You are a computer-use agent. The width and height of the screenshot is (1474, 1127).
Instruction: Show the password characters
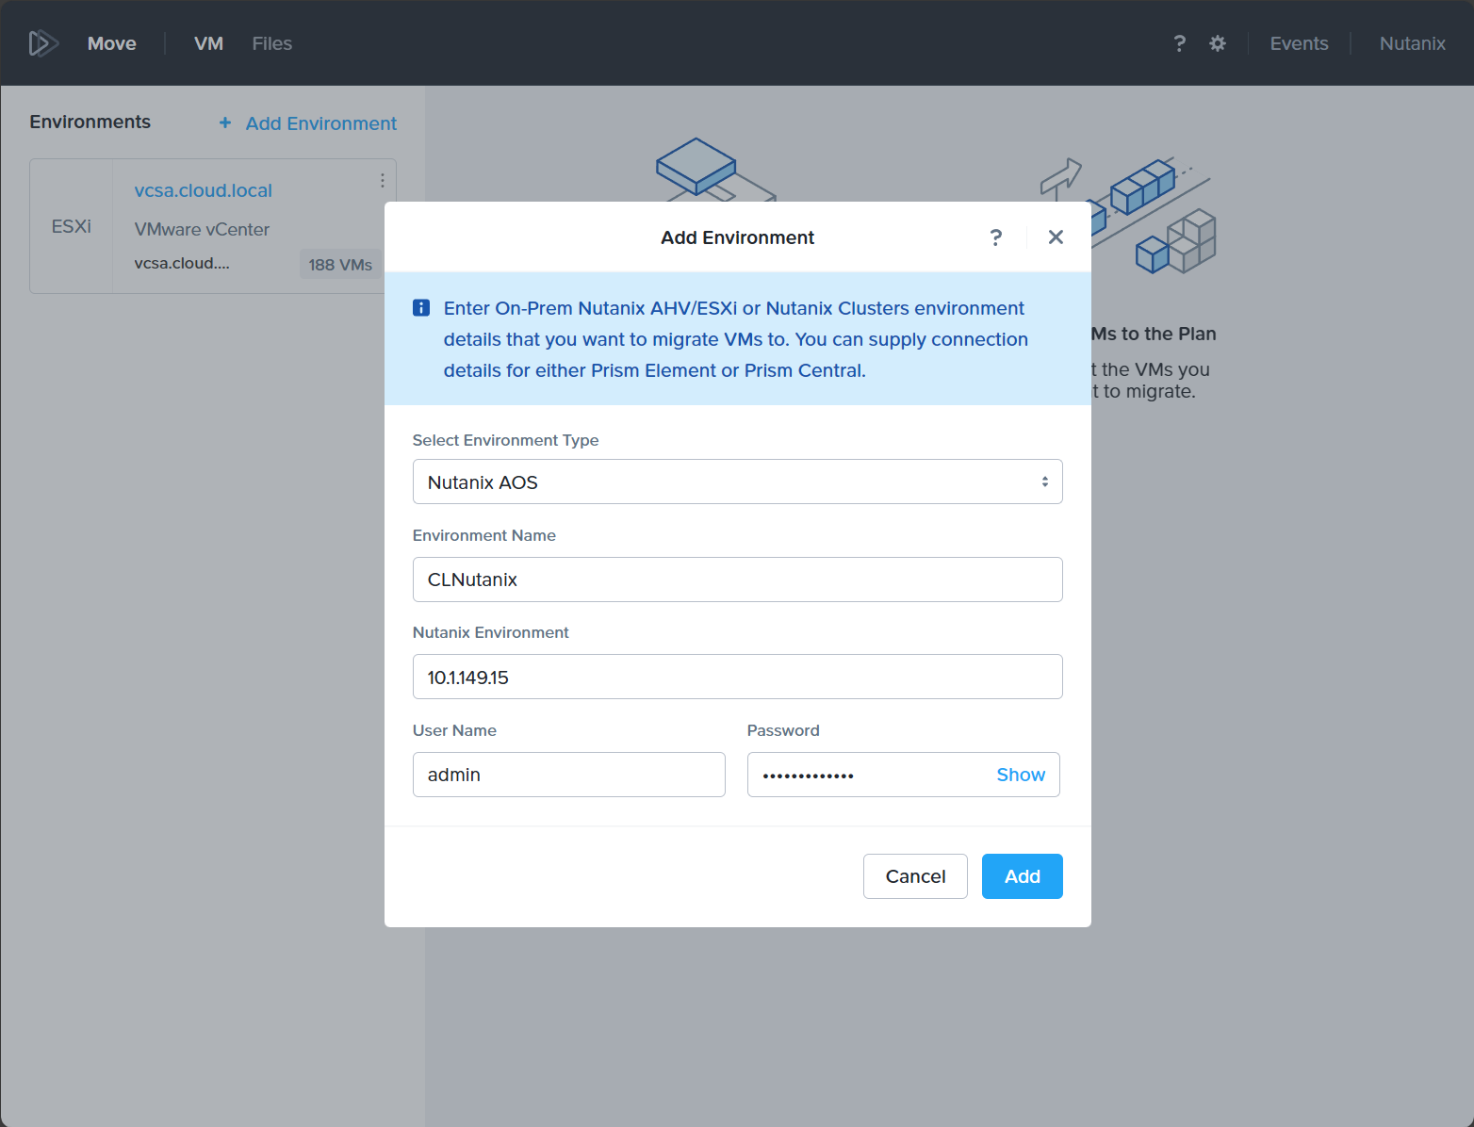(x=1021, y=775)
